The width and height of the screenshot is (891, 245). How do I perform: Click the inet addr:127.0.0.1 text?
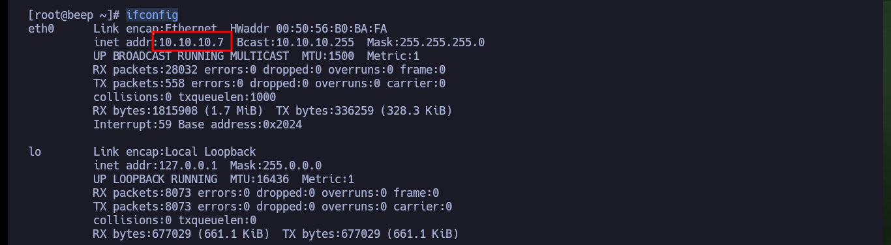pyautogui.click(x=155, y=166)
